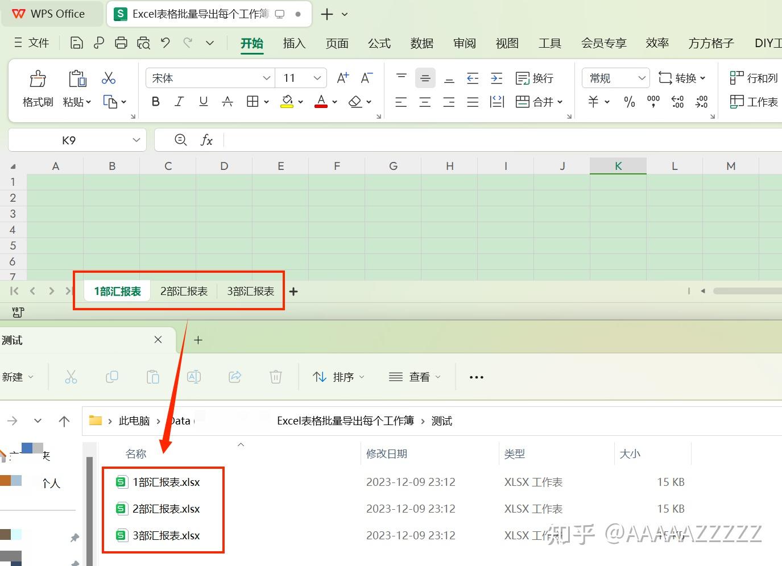Switch to 插入 ribbon tab
This screenshot has width=782, height=566.
pos(294,43)
